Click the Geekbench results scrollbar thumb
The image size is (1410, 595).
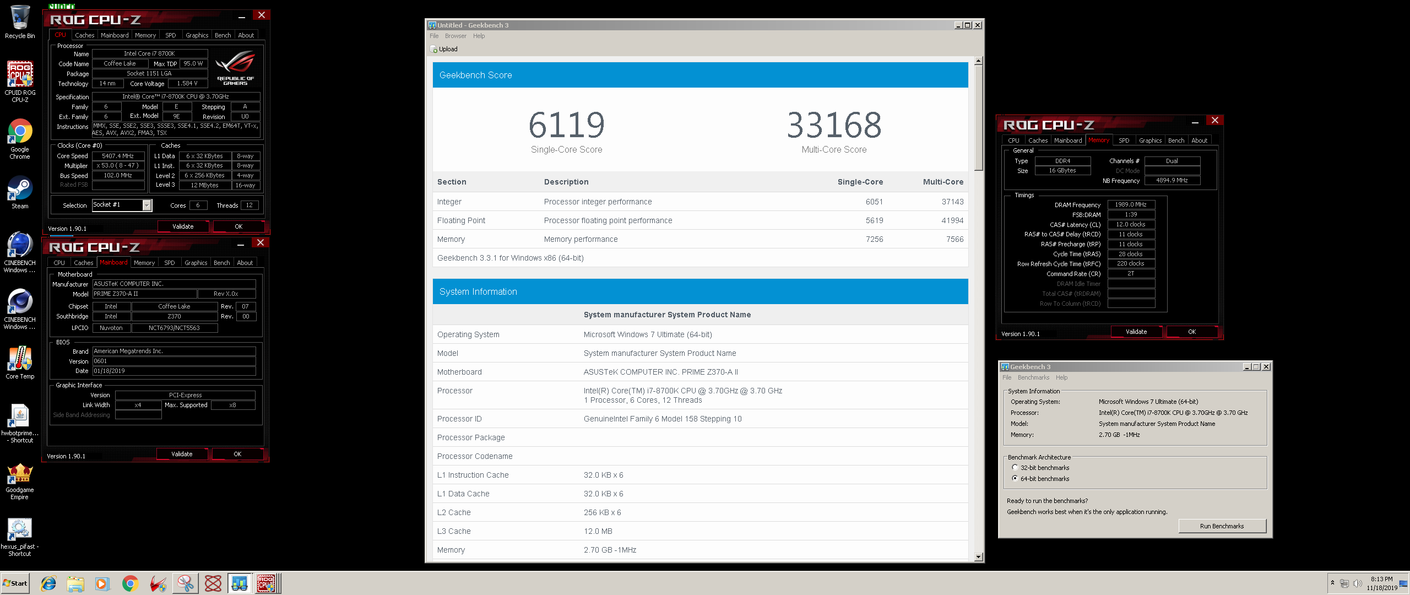pyautogui.click(x=978, y=118)
